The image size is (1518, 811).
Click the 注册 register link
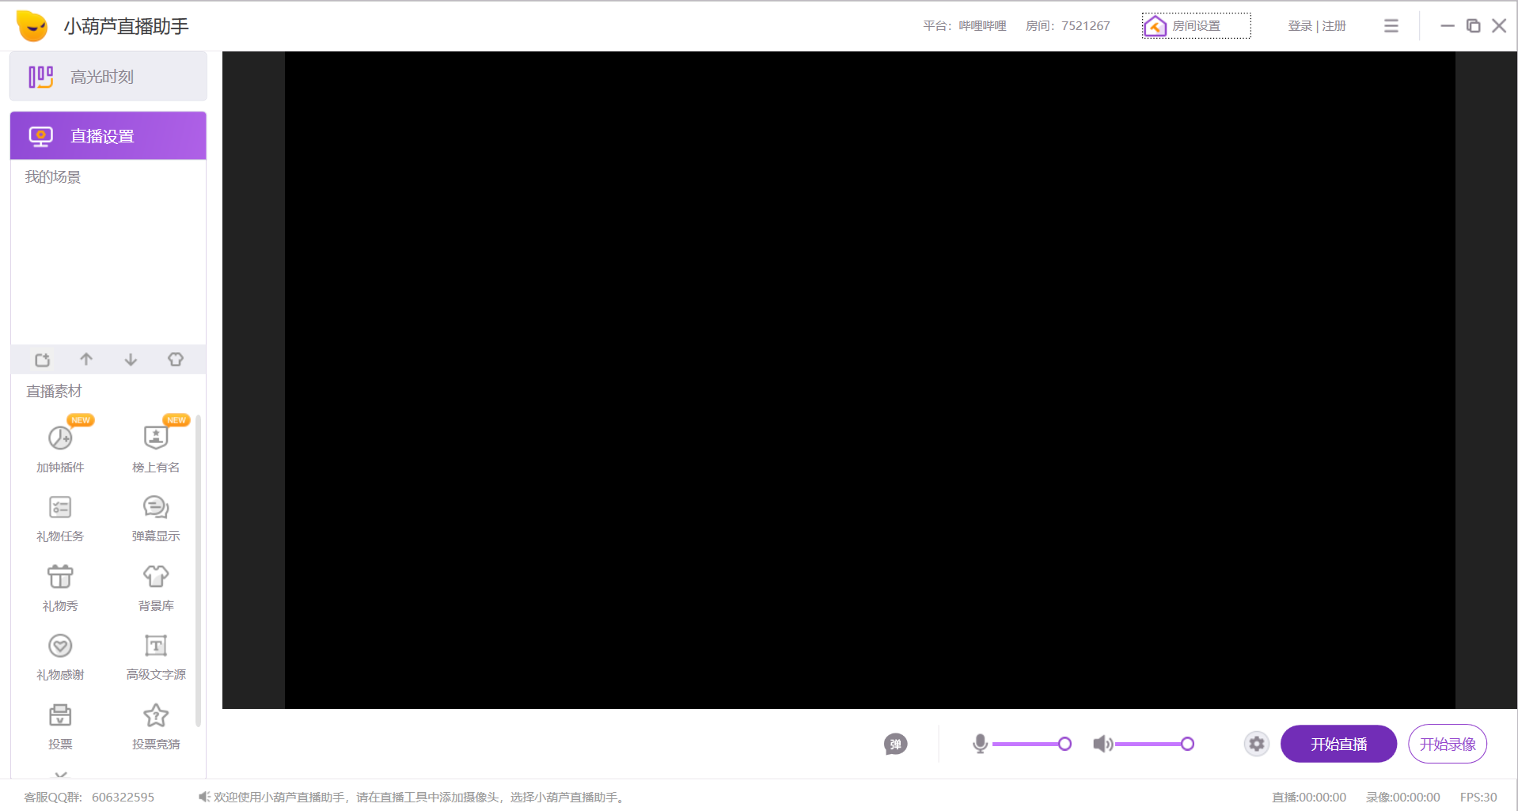point(1334,26)
